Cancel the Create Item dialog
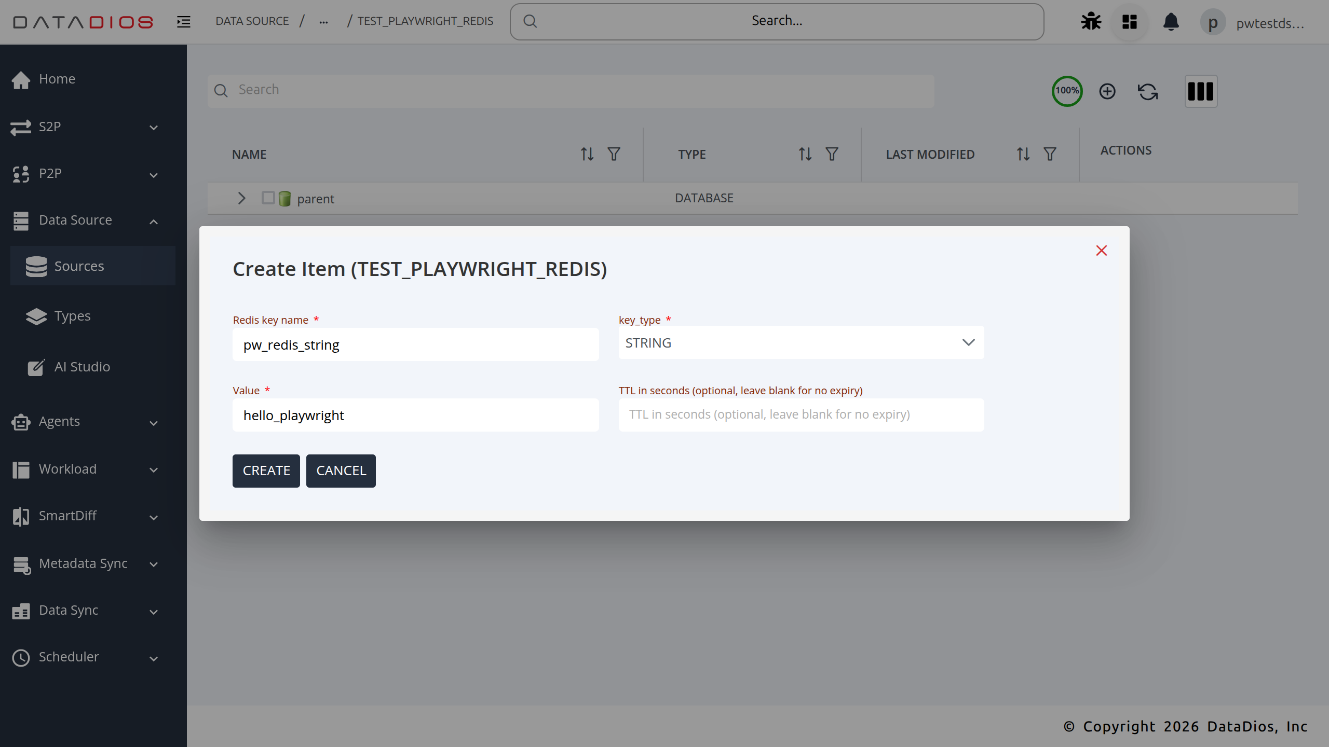The width and height of the screenshot is (1329, 747). click(x=341, y=471)
